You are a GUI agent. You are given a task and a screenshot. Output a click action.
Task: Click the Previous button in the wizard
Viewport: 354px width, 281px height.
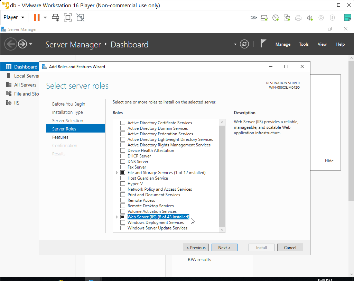[x=196, y=247]
